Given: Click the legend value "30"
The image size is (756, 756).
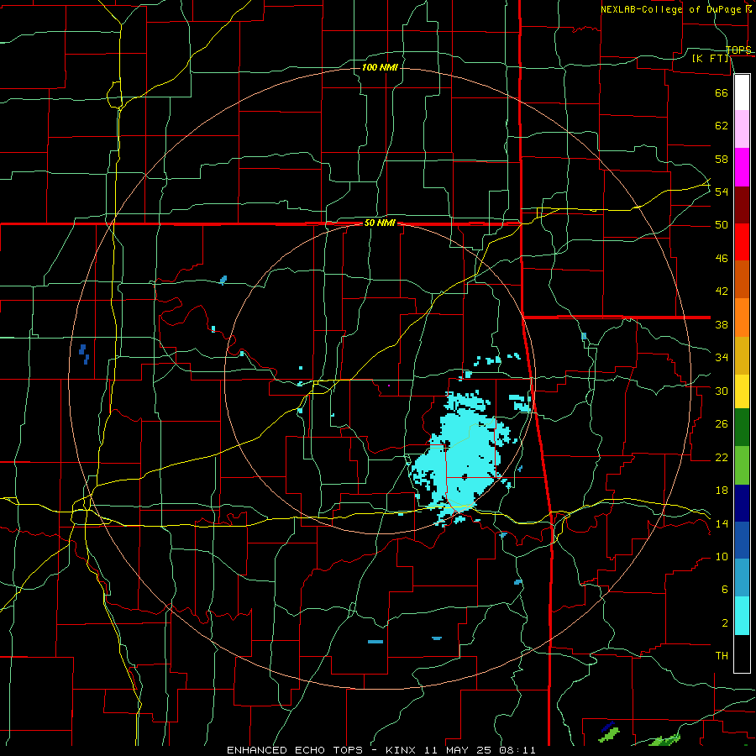Looking at the screenshot, I should pyautogui.click(x=722, y=391).
